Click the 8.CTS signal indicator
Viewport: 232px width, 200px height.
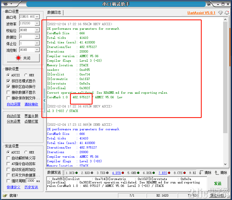click(x=180, y=173)
